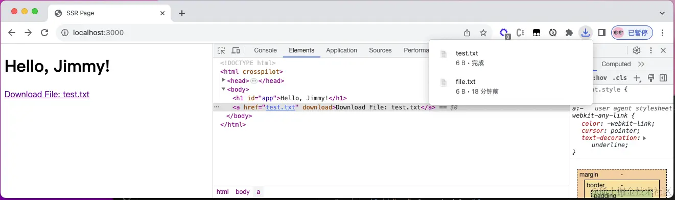The image size is (675, 200).
Task: Click the underline value in styles
Action: coord(608,145)
